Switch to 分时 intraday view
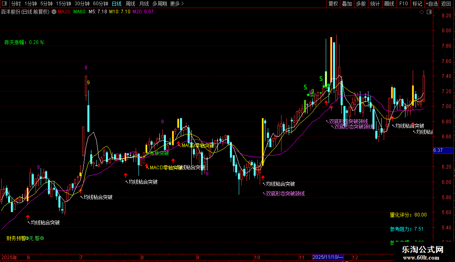This screenshot has width=455, height=262. pos(16,4)
